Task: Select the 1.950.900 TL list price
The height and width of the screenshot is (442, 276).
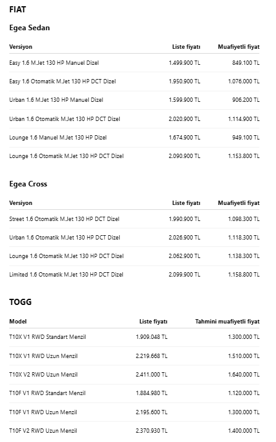Action: pyautogui.click(x=185, y=81)
